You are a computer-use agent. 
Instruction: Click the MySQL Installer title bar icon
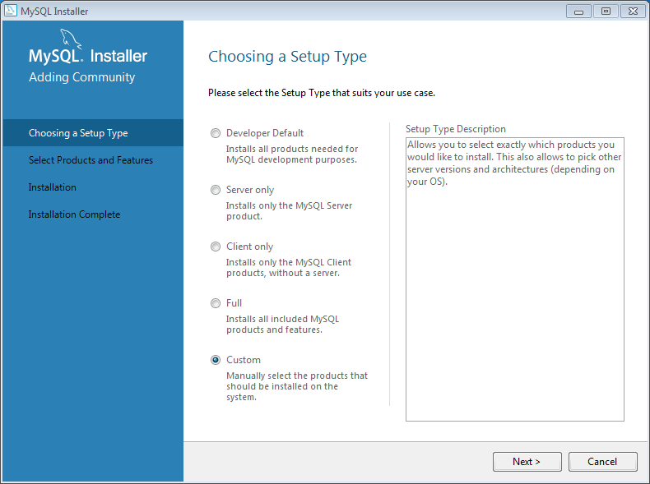pos(11,11)
